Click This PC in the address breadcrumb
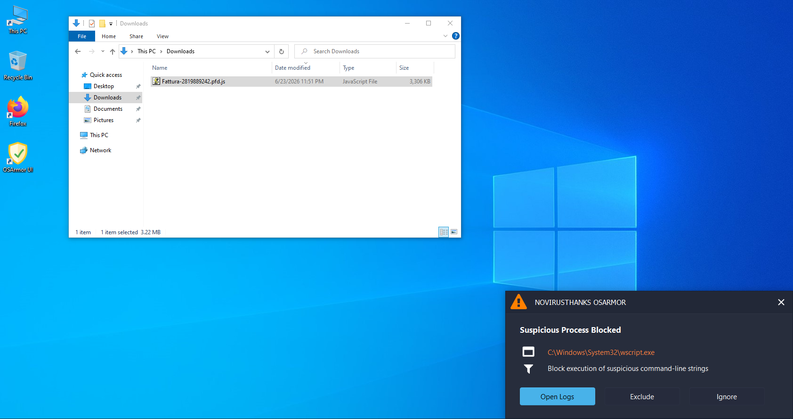 coord(146,51)
